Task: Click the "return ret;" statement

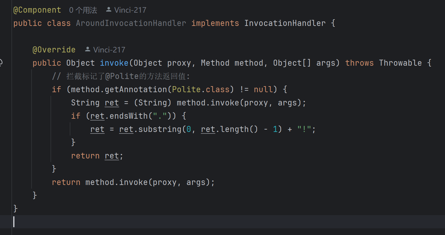Action: pos(97,156)
